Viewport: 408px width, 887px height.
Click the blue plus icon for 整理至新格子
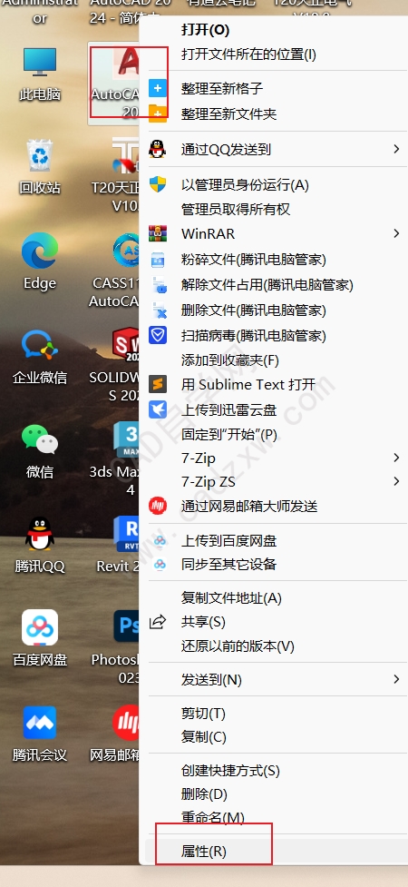pyautogui.click(x=158, y=88)
